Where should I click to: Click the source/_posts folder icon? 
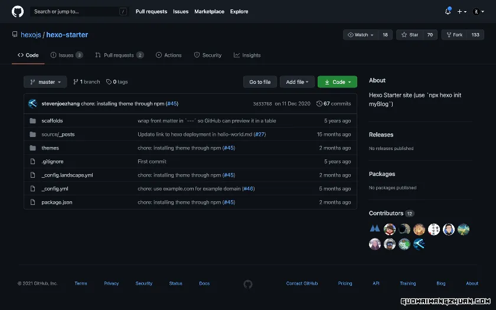point(32,135)
